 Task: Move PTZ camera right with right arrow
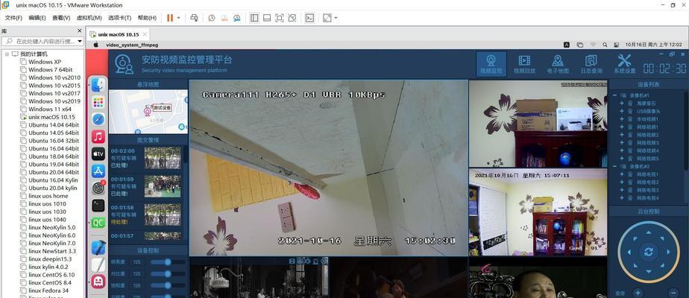[668, 252]
